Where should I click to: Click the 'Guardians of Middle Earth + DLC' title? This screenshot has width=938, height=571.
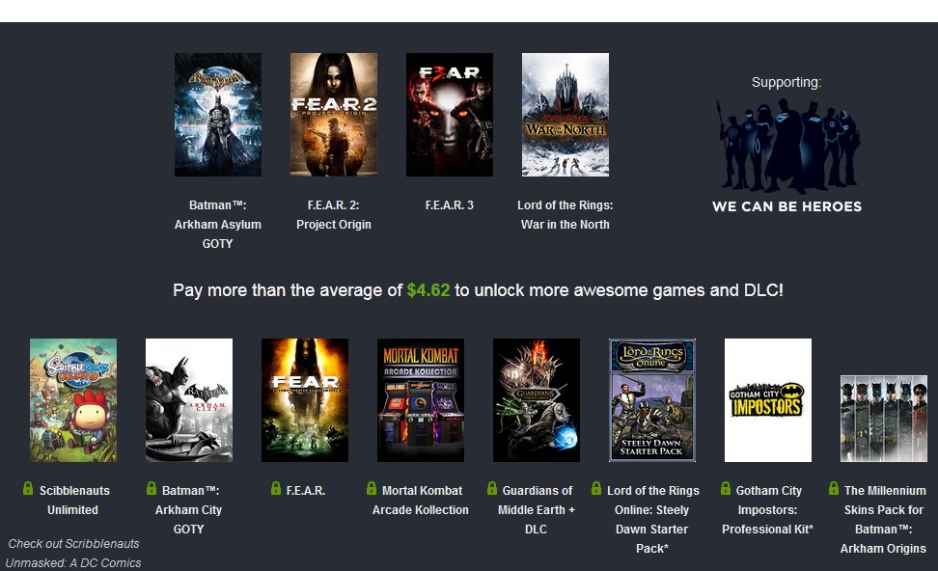(x=537, y=509)
